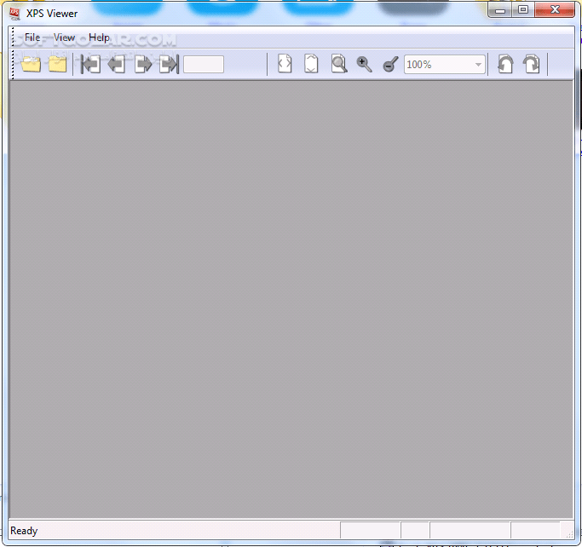Rotate the page clockwise

tap(532, 65)
